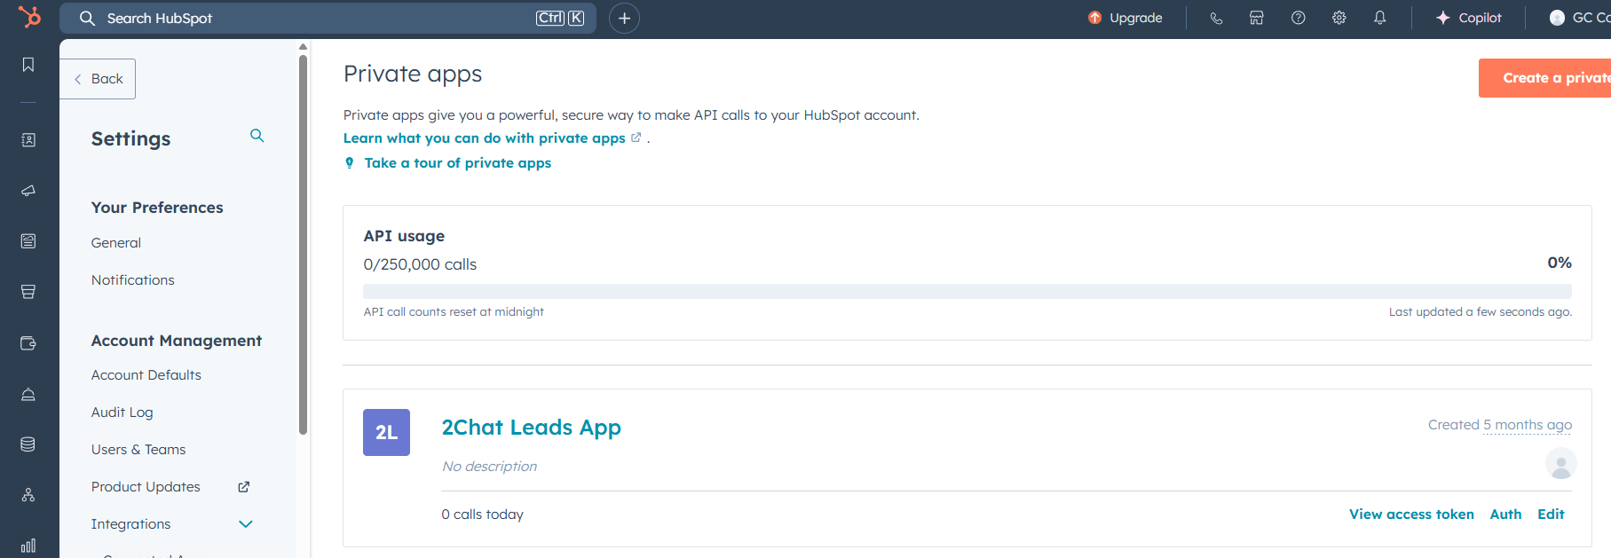Screen dimensions: 1611x558
Task: Open the calling phone icon
Action: [1216, 18]
